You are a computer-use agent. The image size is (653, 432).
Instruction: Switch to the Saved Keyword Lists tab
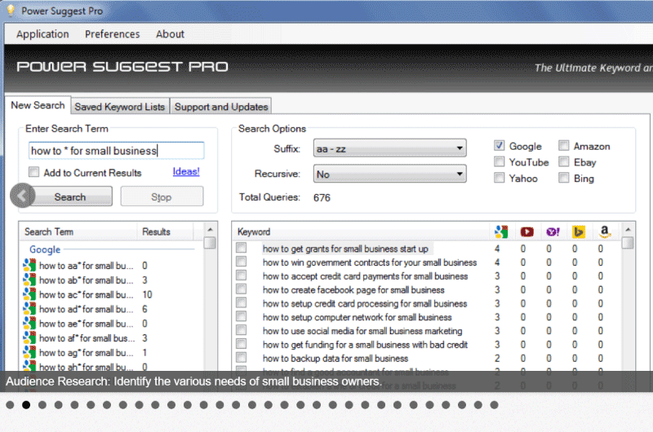tap(120, 107)
